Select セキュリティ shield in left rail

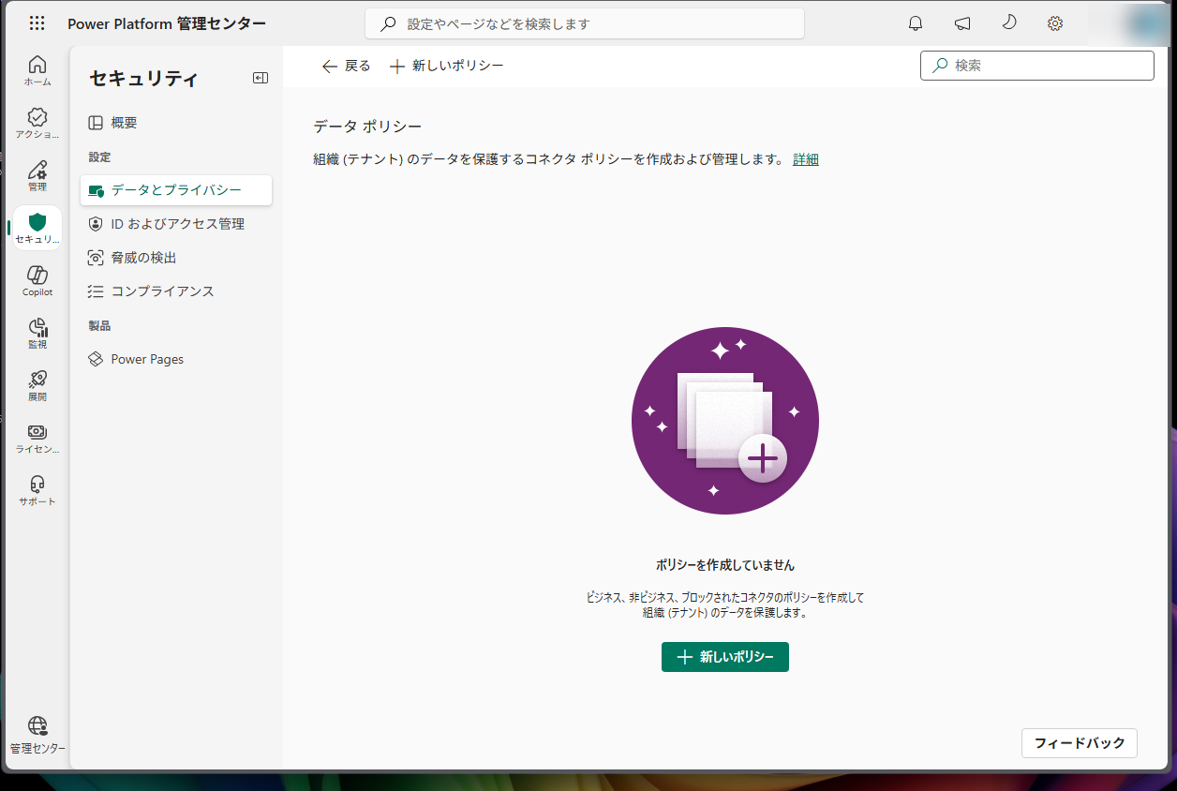coord(37,229)
